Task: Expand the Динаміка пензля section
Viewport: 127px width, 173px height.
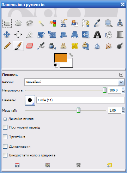Action: click(5, 119)
